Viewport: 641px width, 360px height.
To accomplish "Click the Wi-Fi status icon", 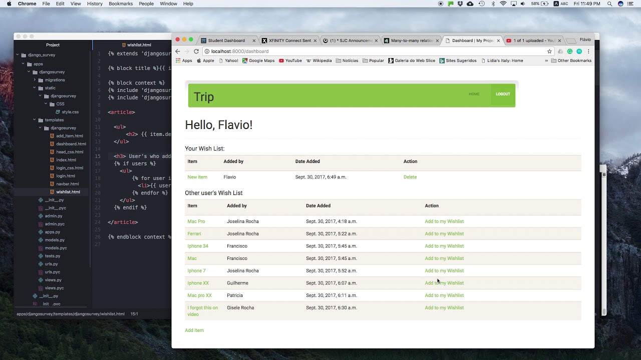I will (x=503, y=3).
